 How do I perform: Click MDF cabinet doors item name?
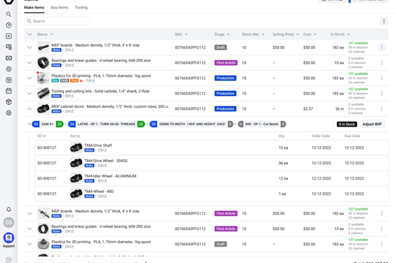click(111, 106)
